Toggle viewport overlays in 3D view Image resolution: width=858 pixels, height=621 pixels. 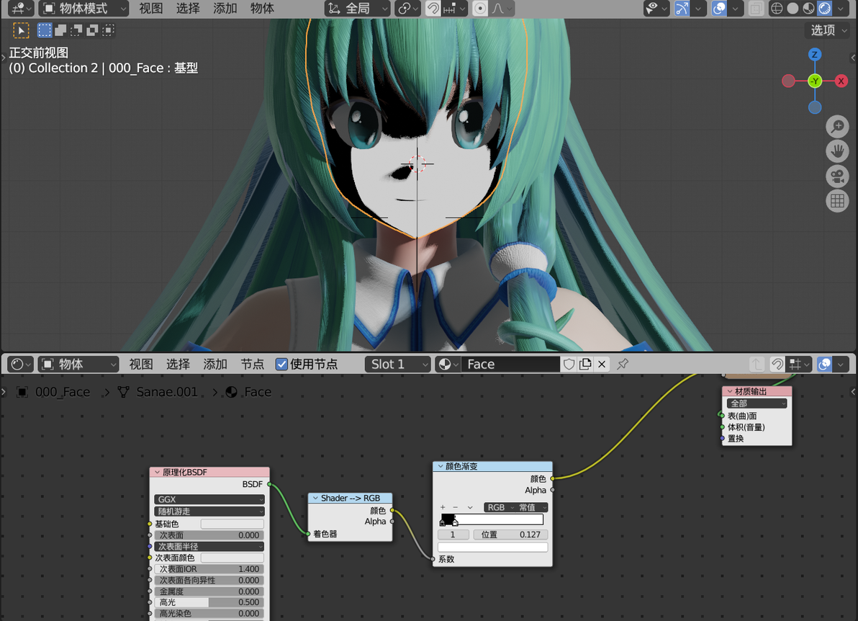tap(719, 8)
